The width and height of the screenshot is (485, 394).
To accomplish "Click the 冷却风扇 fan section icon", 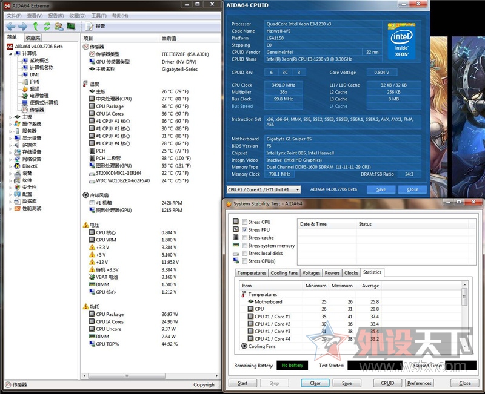I will [x=85, y=195].
